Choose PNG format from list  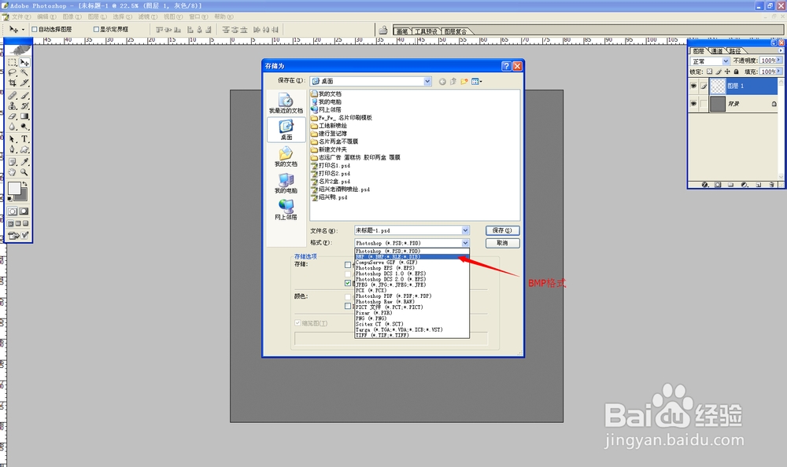click(412, 318)
